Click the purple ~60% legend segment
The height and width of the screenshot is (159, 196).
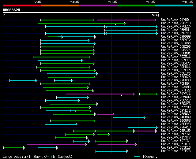pyautogui.click(x=98, y=6)
